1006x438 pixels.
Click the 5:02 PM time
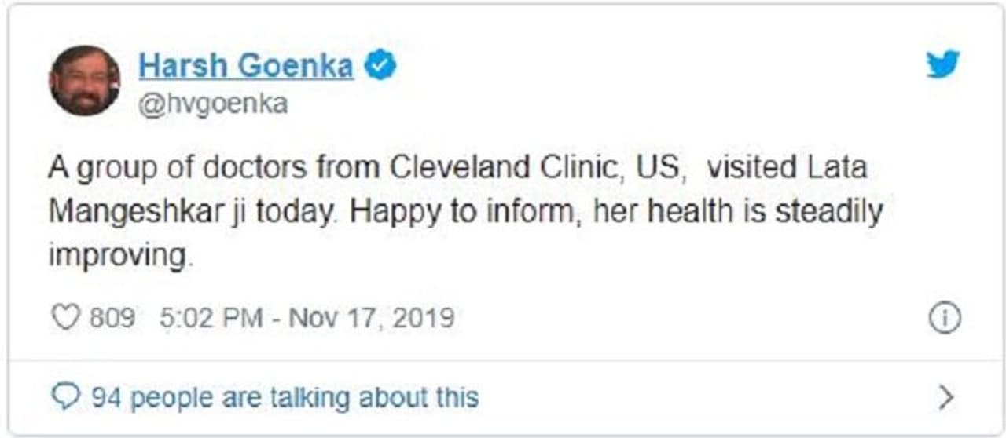pyautogui.click(x=210, y=318)
